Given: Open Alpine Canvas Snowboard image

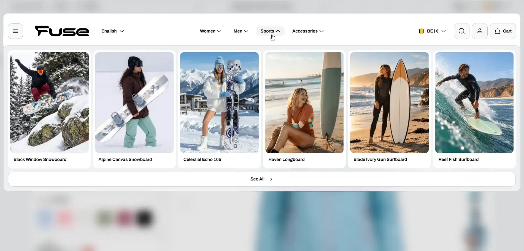Looking at the screenshot, I should (x=134, y=102).
